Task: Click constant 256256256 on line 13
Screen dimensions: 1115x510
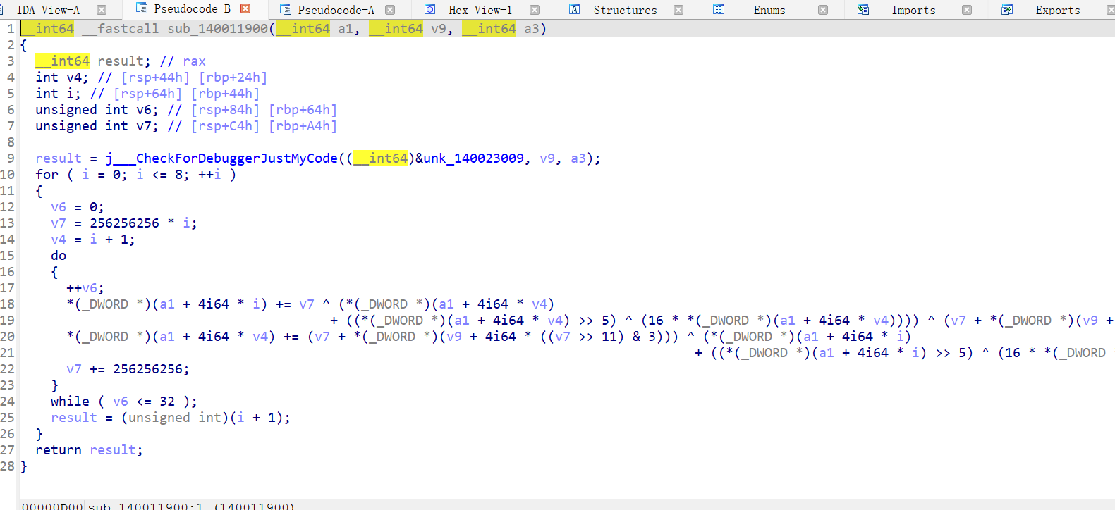Action: [x=124, y=223]
